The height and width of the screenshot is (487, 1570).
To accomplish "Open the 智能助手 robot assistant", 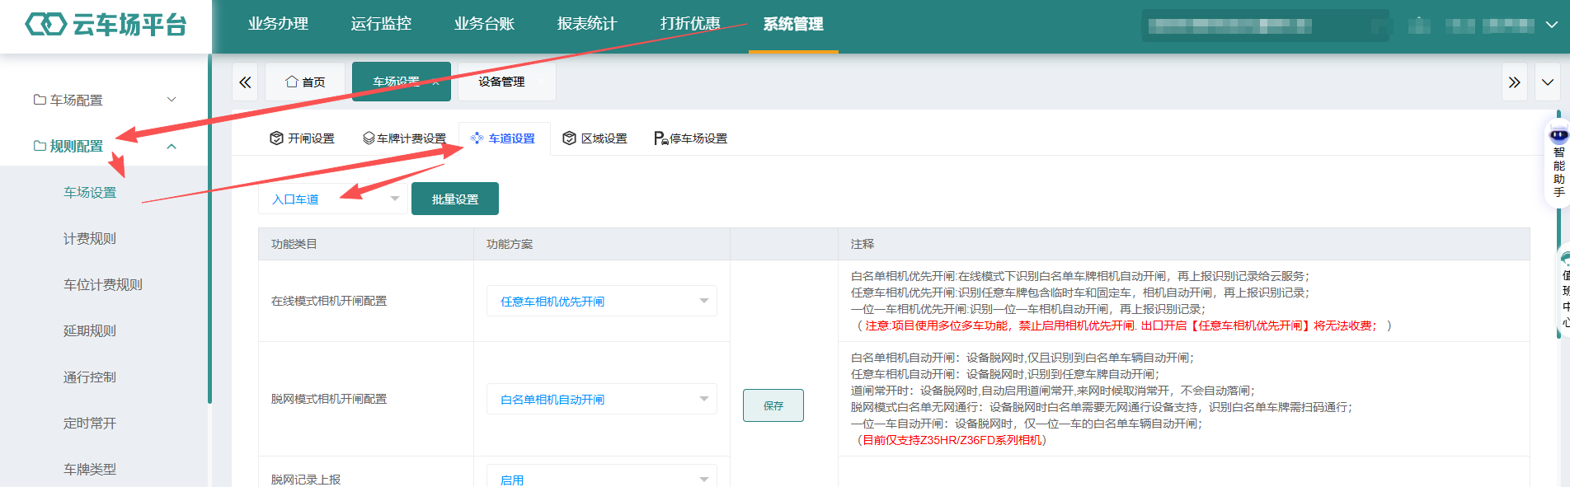I will click(1558, 162).
